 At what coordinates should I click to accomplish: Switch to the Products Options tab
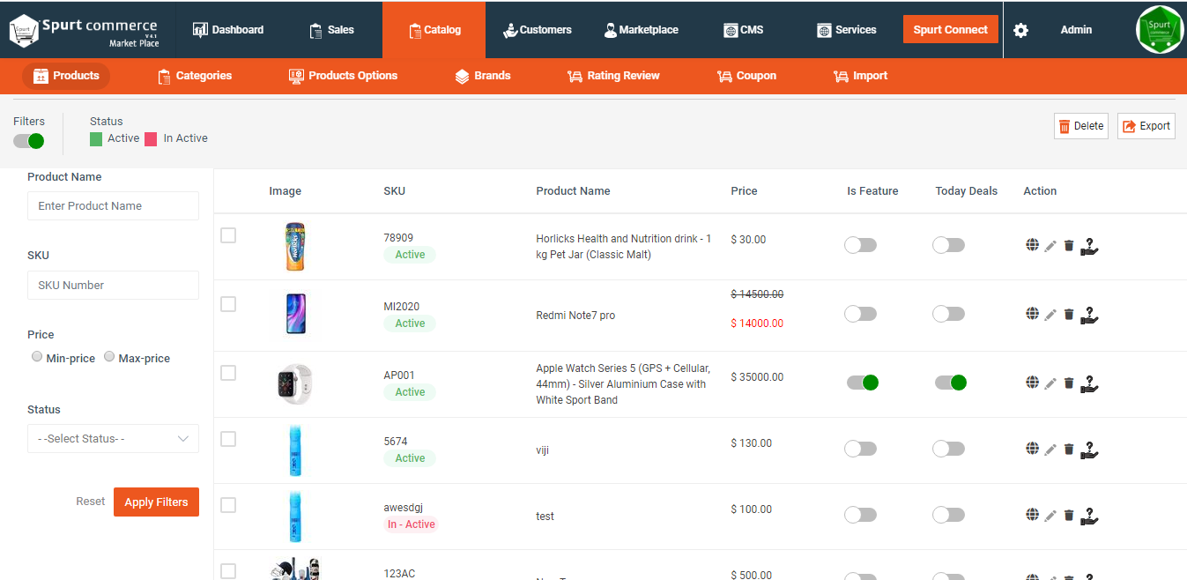pos(343,76)
